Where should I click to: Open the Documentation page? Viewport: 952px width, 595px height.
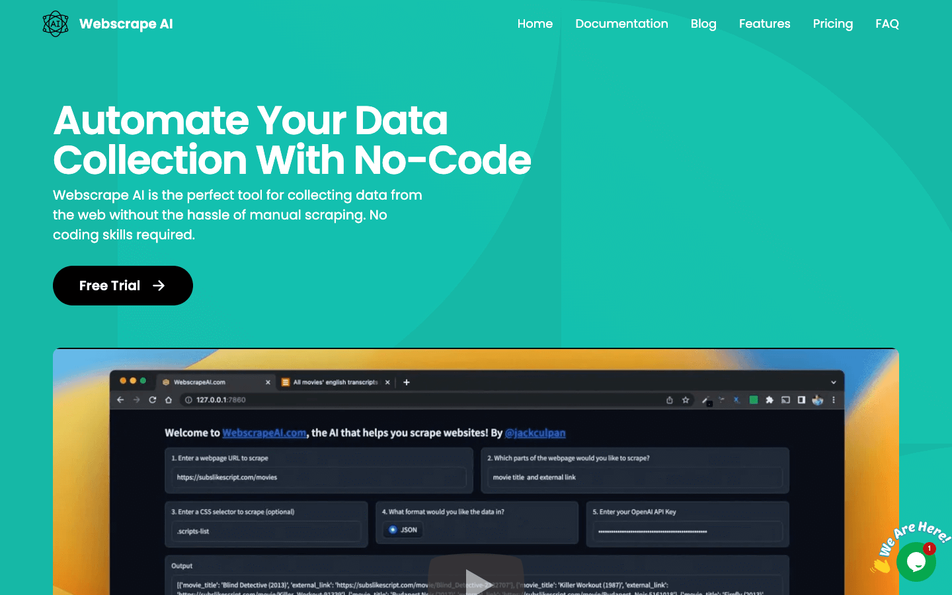[621, 24]
